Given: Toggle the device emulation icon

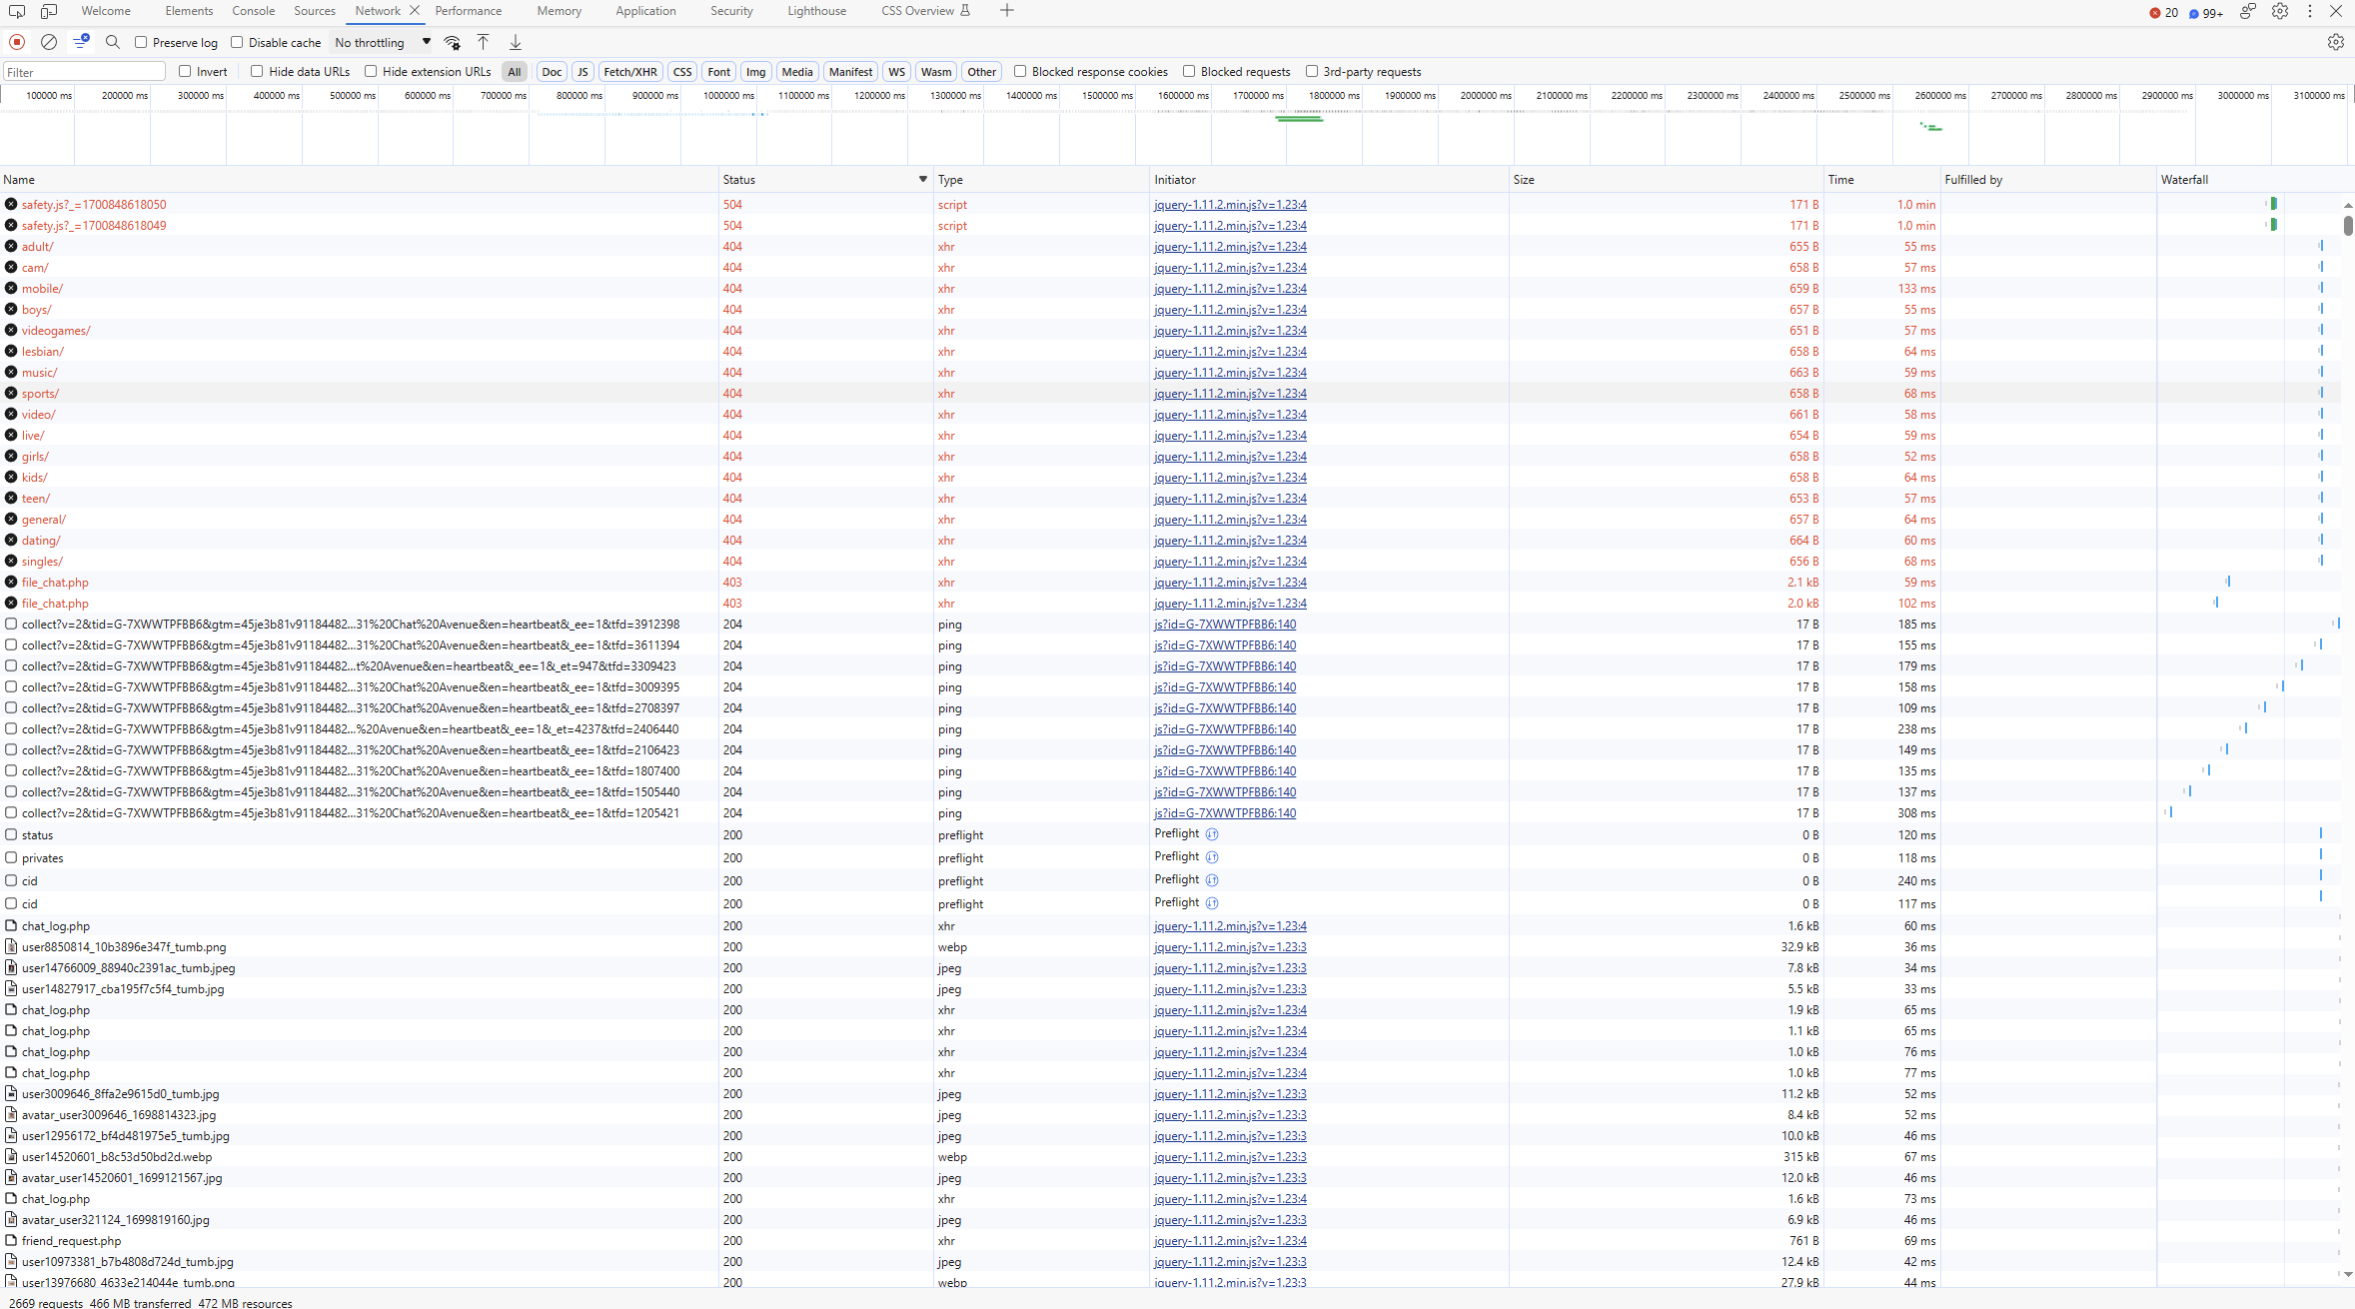Looking at the screenshot, I should [x=49, y=11].
